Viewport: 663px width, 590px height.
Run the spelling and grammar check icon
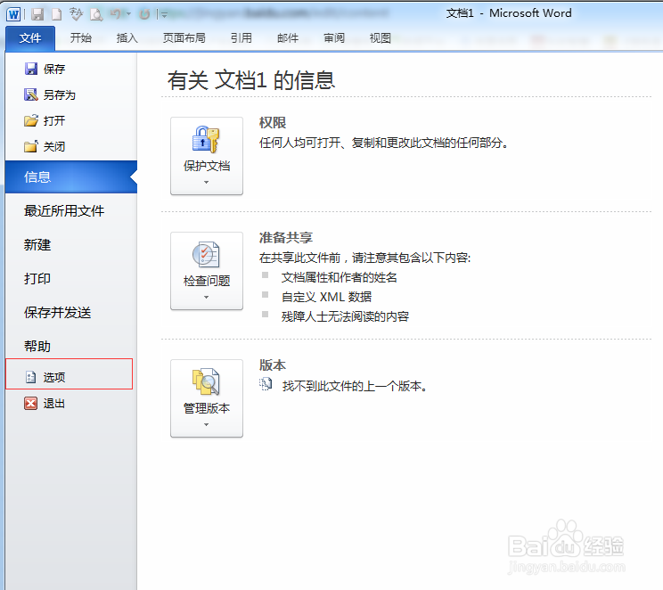pyautogui.click(x=76, y=14)
